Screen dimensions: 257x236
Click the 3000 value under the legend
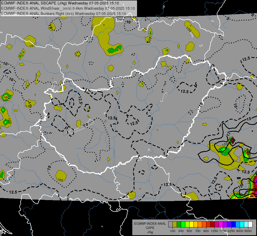(x=240, y=231)
